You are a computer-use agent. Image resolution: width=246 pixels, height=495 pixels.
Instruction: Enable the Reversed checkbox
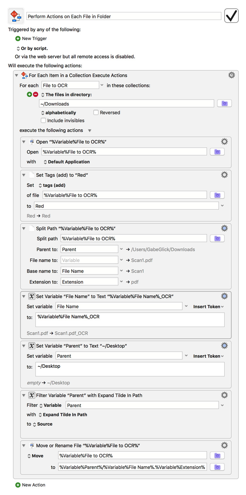click(96, 112)
